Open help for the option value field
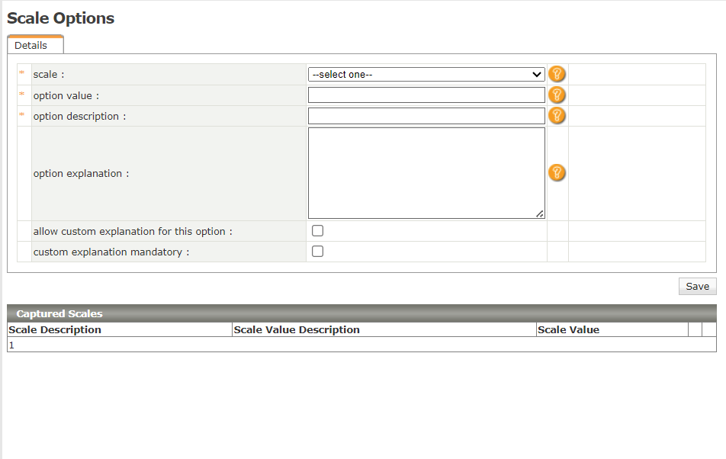The width and height of the screenshot is (726, 459). pos(557,95)
